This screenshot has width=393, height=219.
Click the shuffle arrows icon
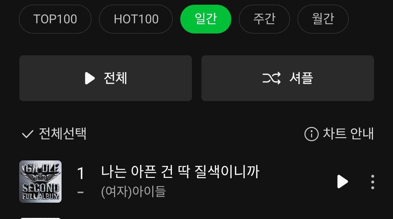coord(271,78)
